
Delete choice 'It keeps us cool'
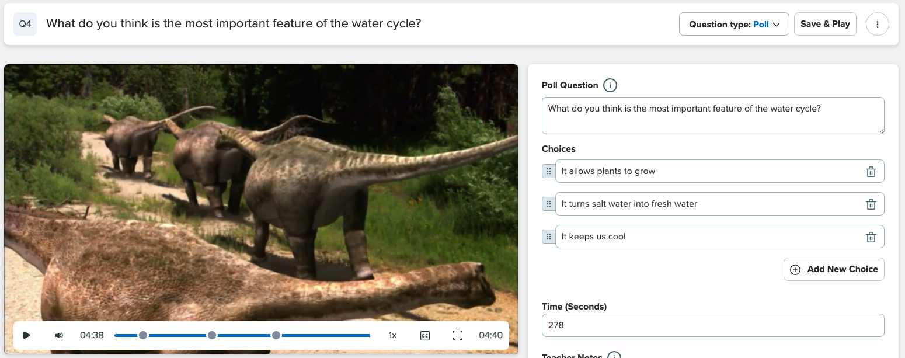coord(871,237)
